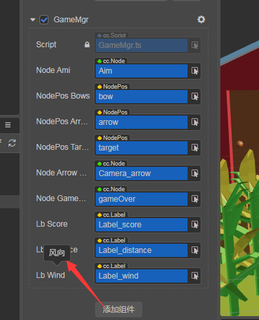Viewport: 259px width, 320px height.
Task: Select the Camera_arrow node reference field
Action: [142, 173]
